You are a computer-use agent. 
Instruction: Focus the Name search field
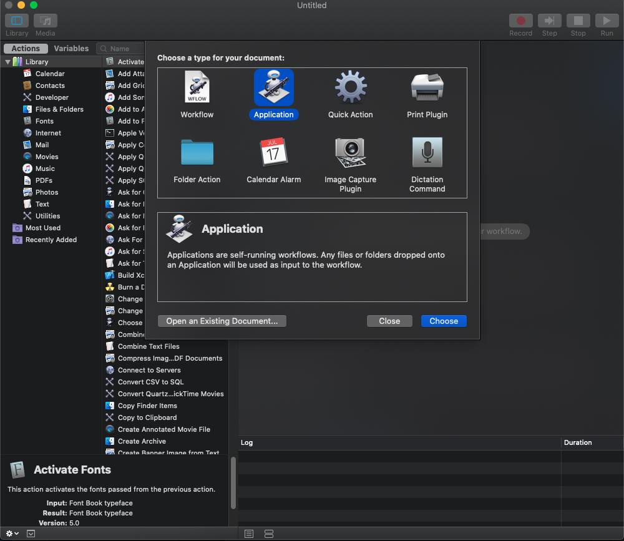(x=120, y=49)
